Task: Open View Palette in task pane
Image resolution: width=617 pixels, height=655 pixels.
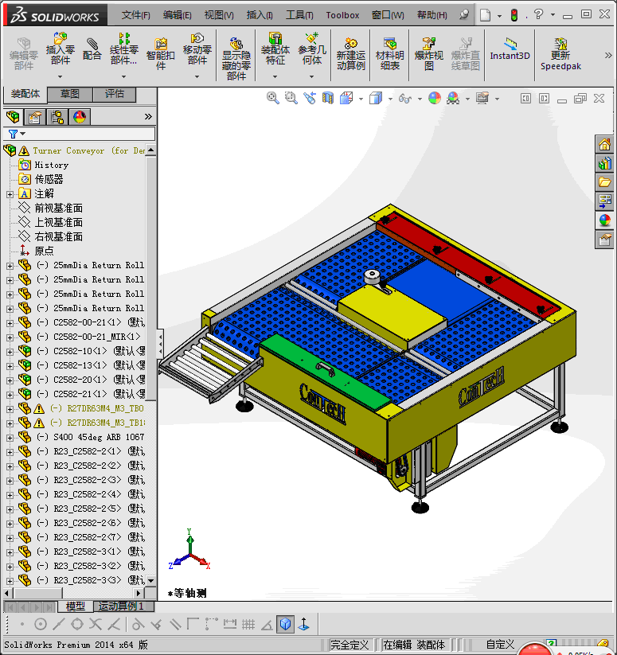Action: (604, 201)
